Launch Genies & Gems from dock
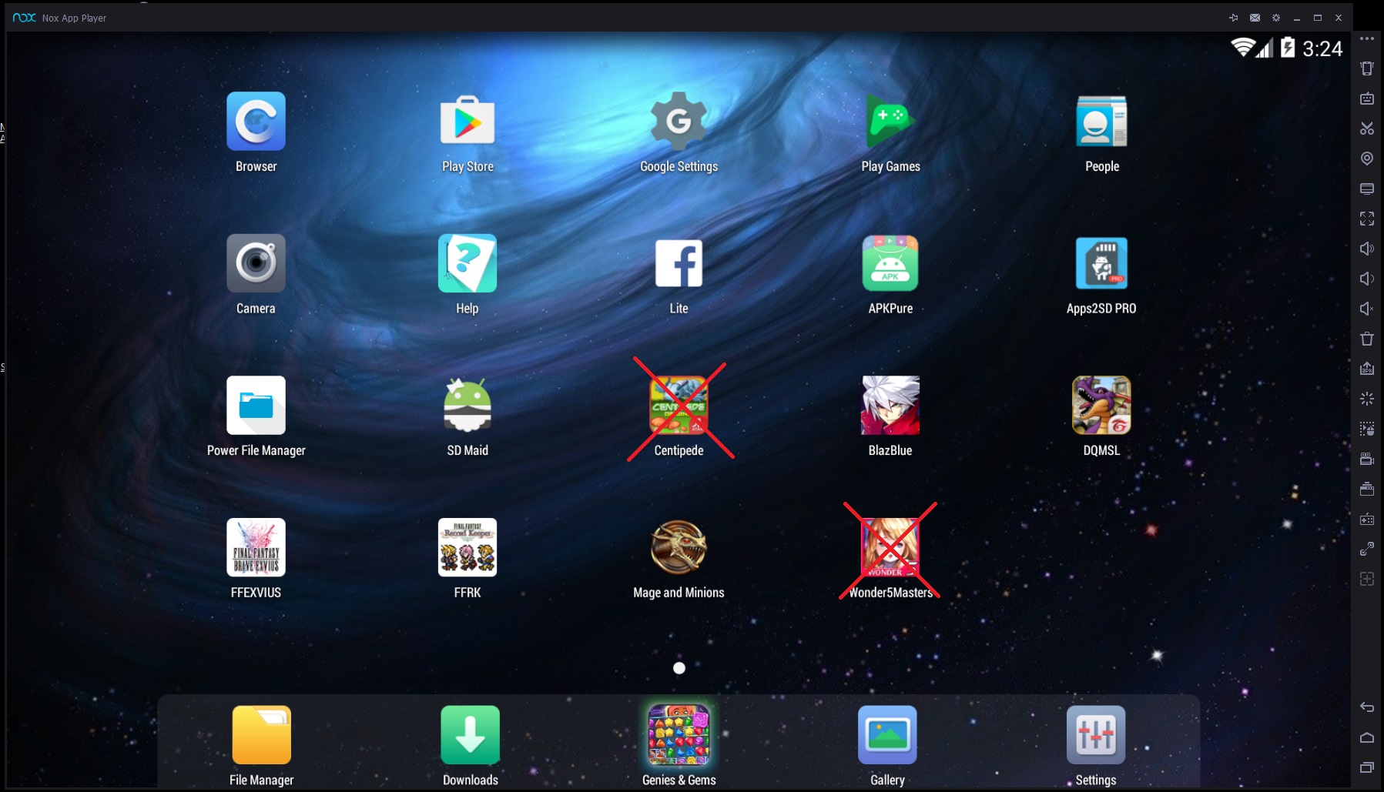The height and width of the screenshot is (792, 1384). [679, 735]
